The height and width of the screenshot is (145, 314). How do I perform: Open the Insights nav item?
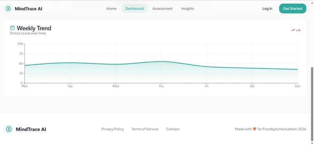point(188,9)
